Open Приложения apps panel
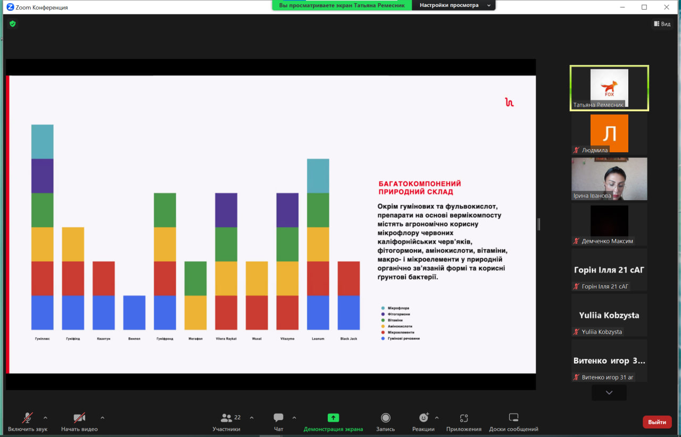The width and height of the screenshot is (681, 437). pyautogui.click(x=464, y=422)
